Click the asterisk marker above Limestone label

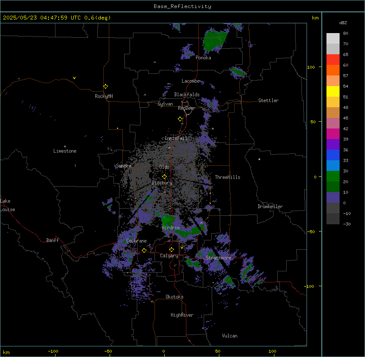(x=65, y=147)
